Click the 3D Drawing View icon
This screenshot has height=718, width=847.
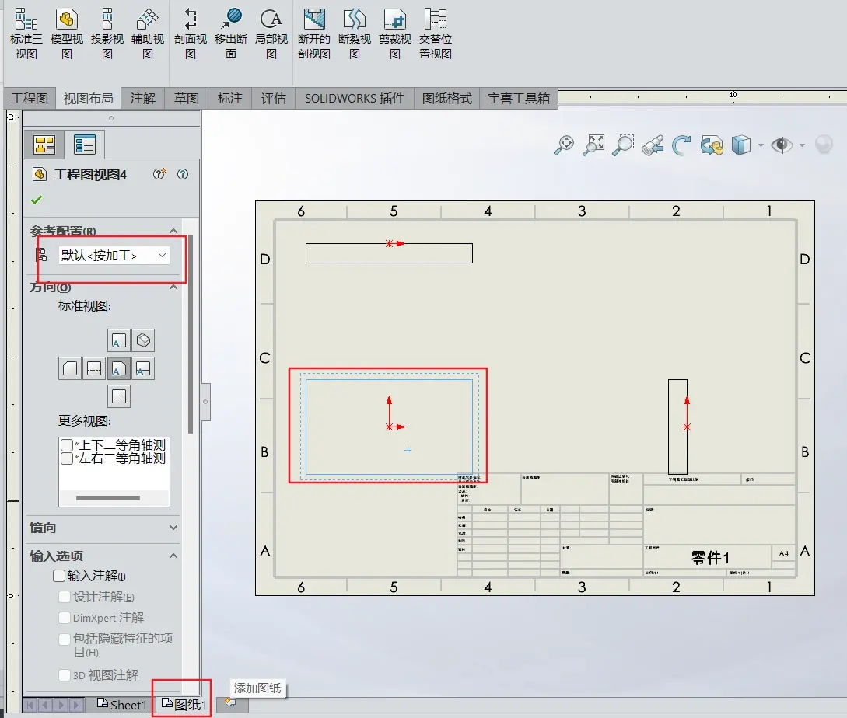pyautogui.click(x=712, y=145)
